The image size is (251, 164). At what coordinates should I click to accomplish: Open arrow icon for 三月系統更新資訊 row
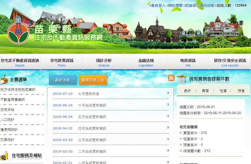coord(168,139)
